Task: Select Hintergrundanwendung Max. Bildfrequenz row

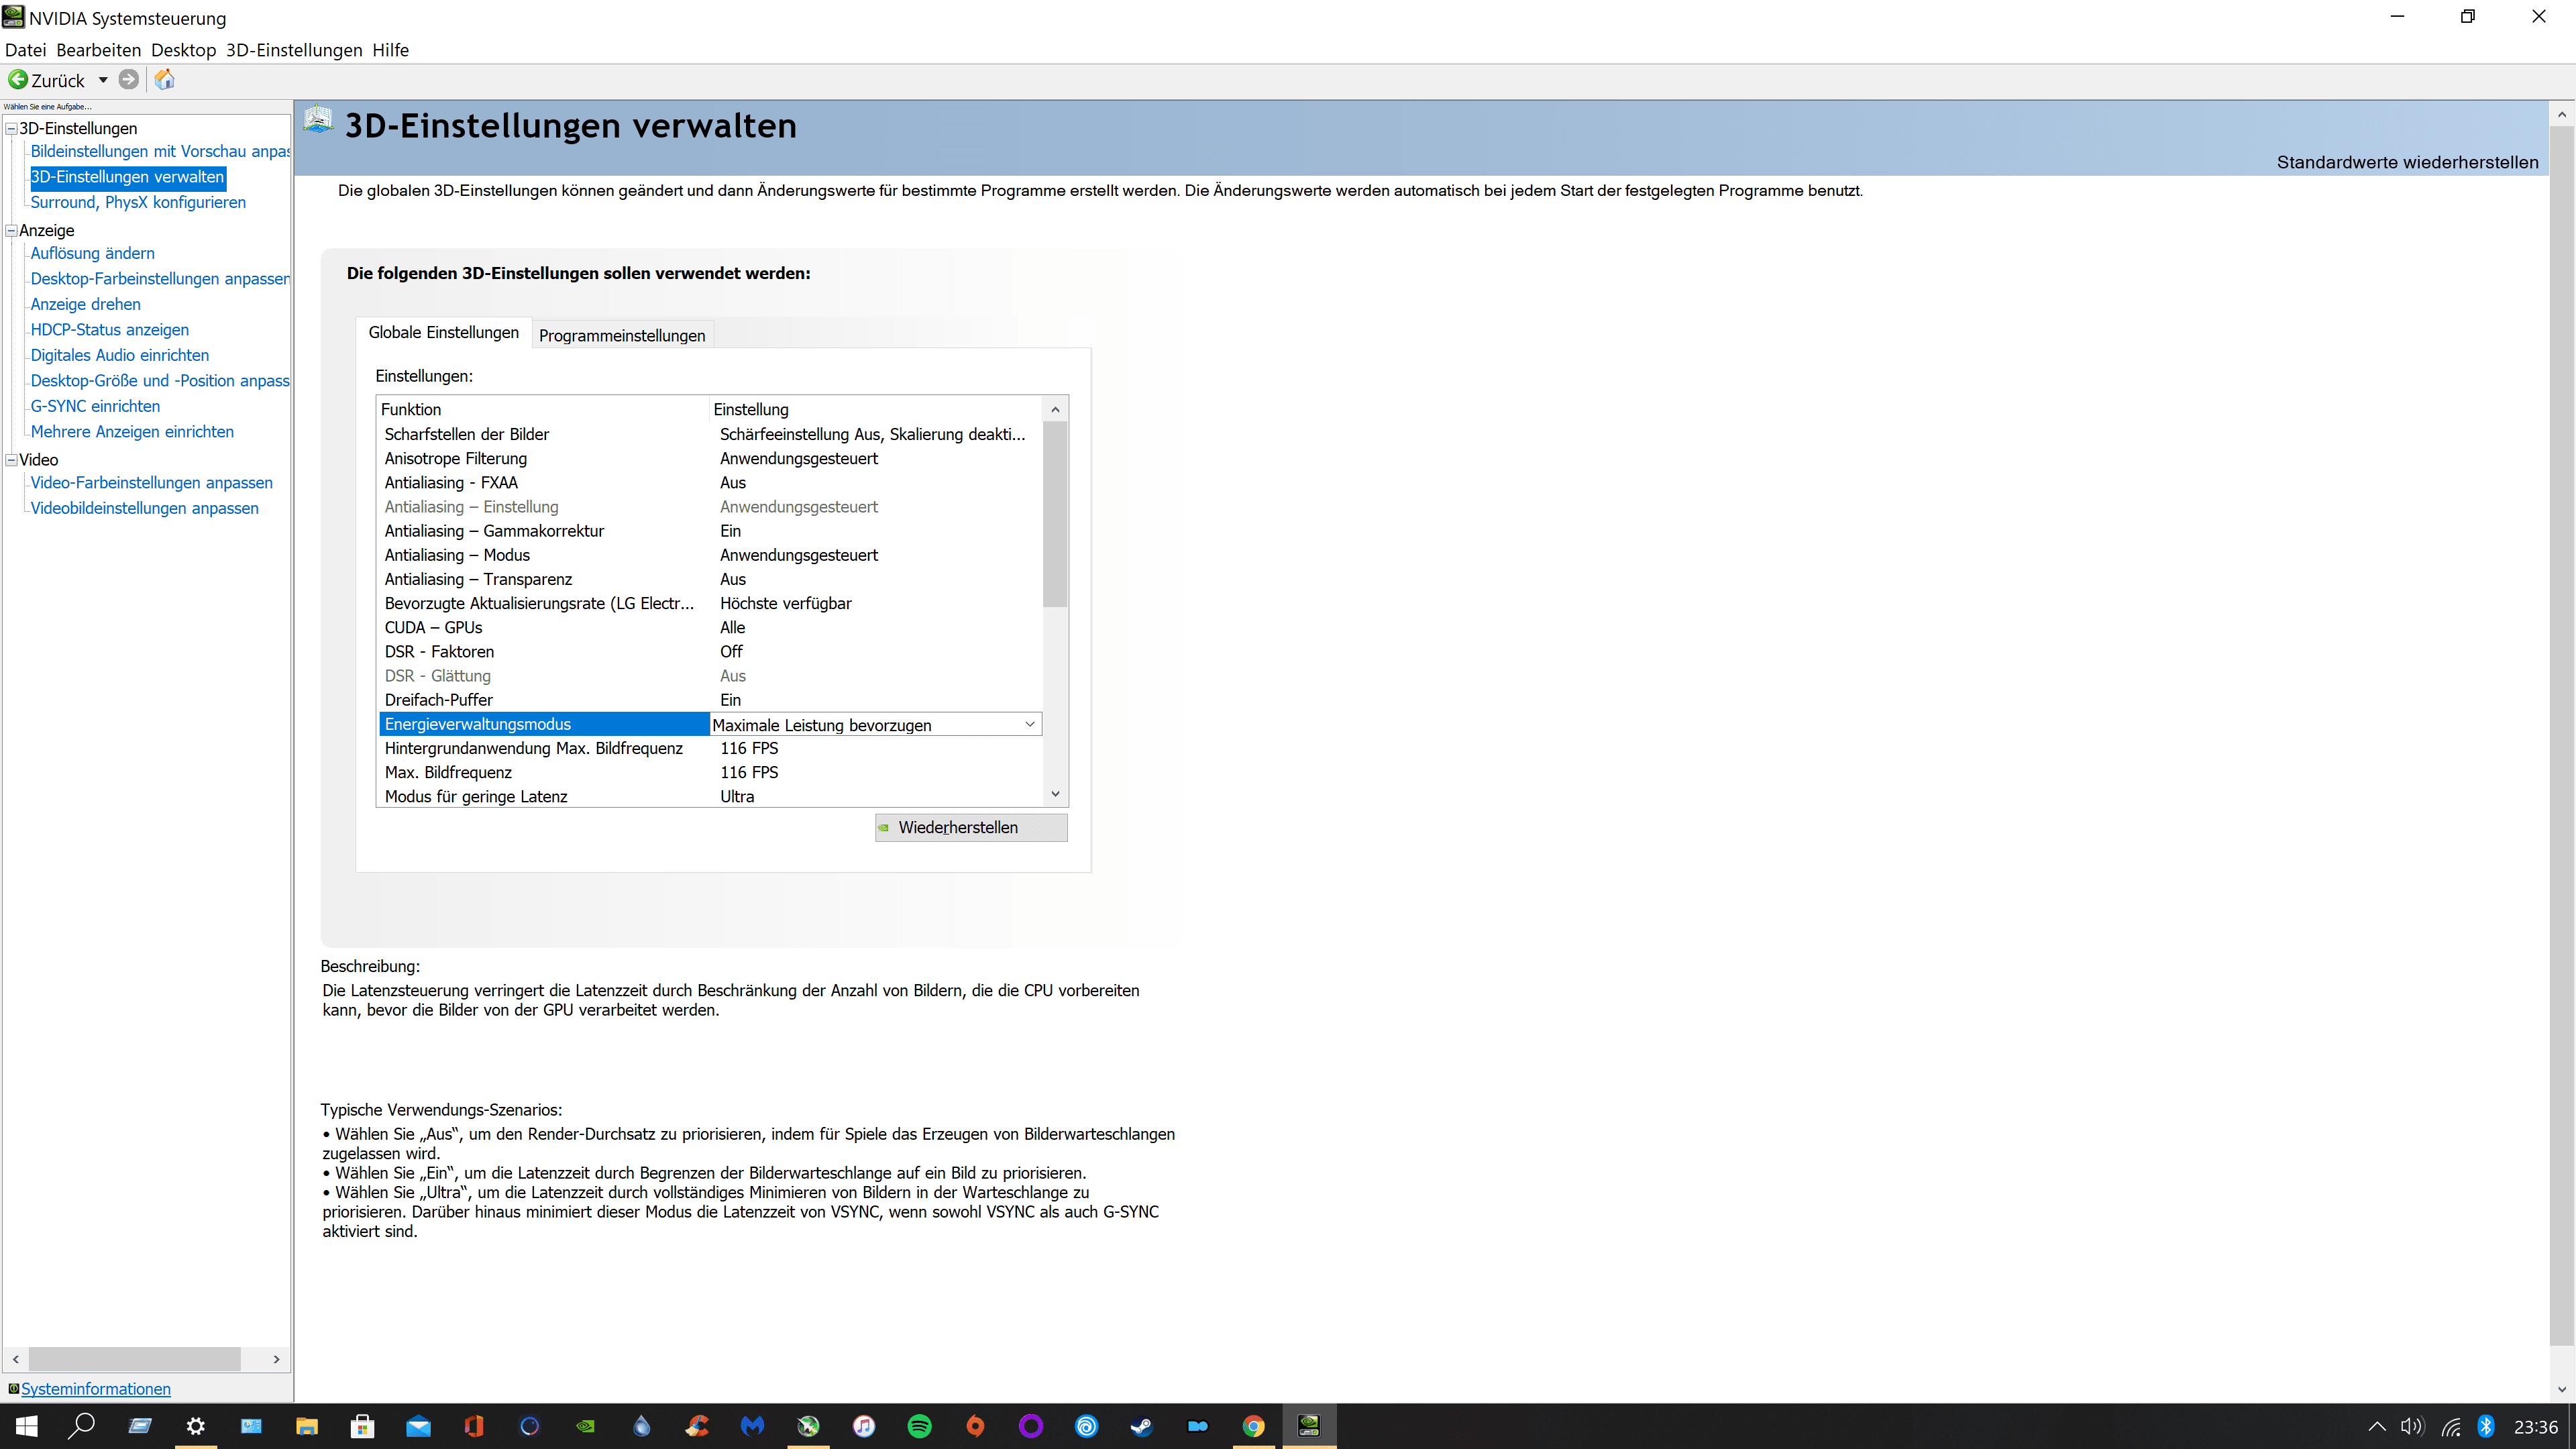Action: [x=710, y=748]
